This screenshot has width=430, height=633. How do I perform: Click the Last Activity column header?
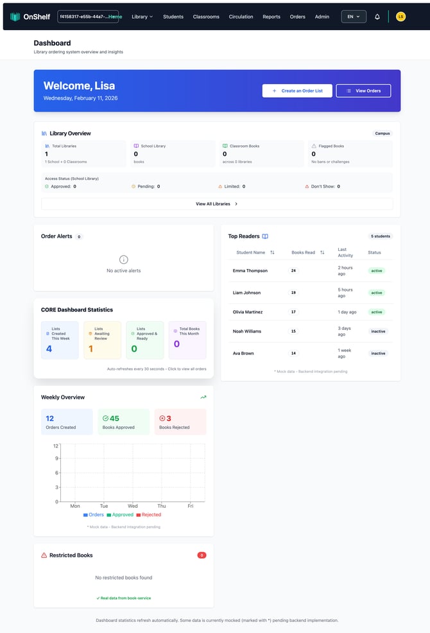(345, 252)
